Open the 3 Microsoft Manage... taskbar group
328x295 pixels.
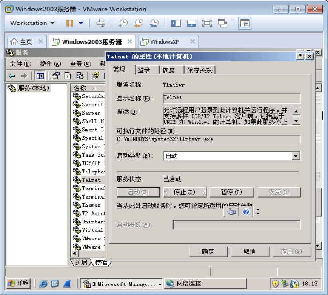coord(121,284)
